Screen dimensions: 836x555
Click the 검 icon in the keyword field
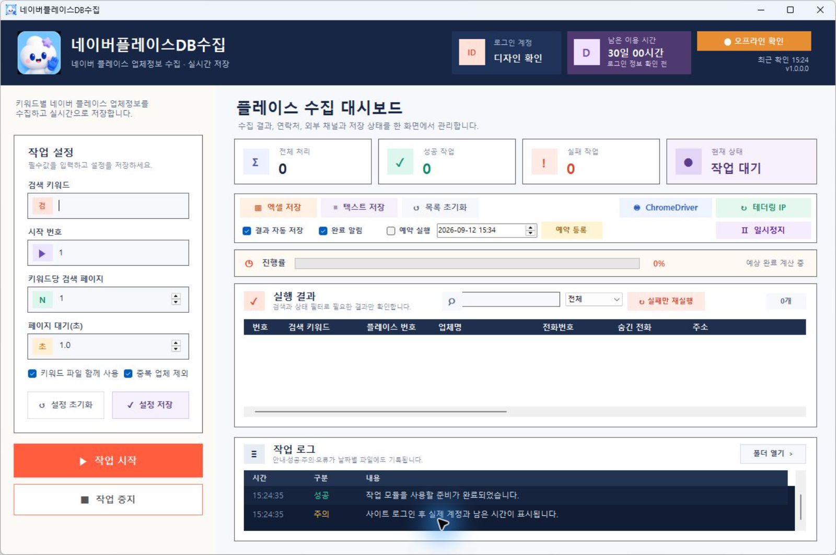(x=42, y=206)
